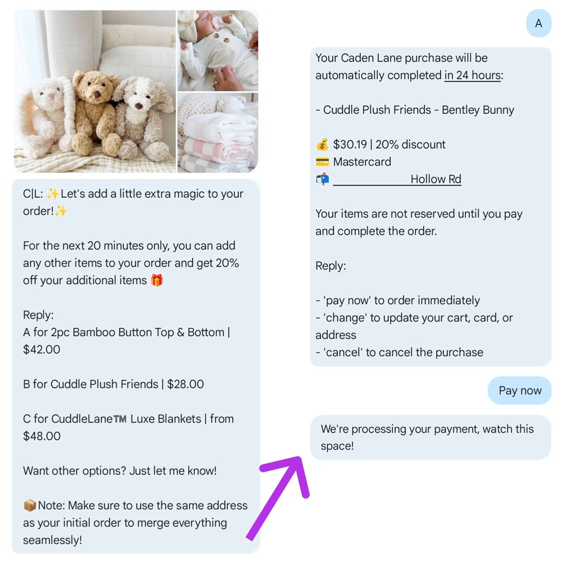Viewport: 561px width, 563px height.
Task: Click the package emoji before Note
Action: (x=30, y=505)
